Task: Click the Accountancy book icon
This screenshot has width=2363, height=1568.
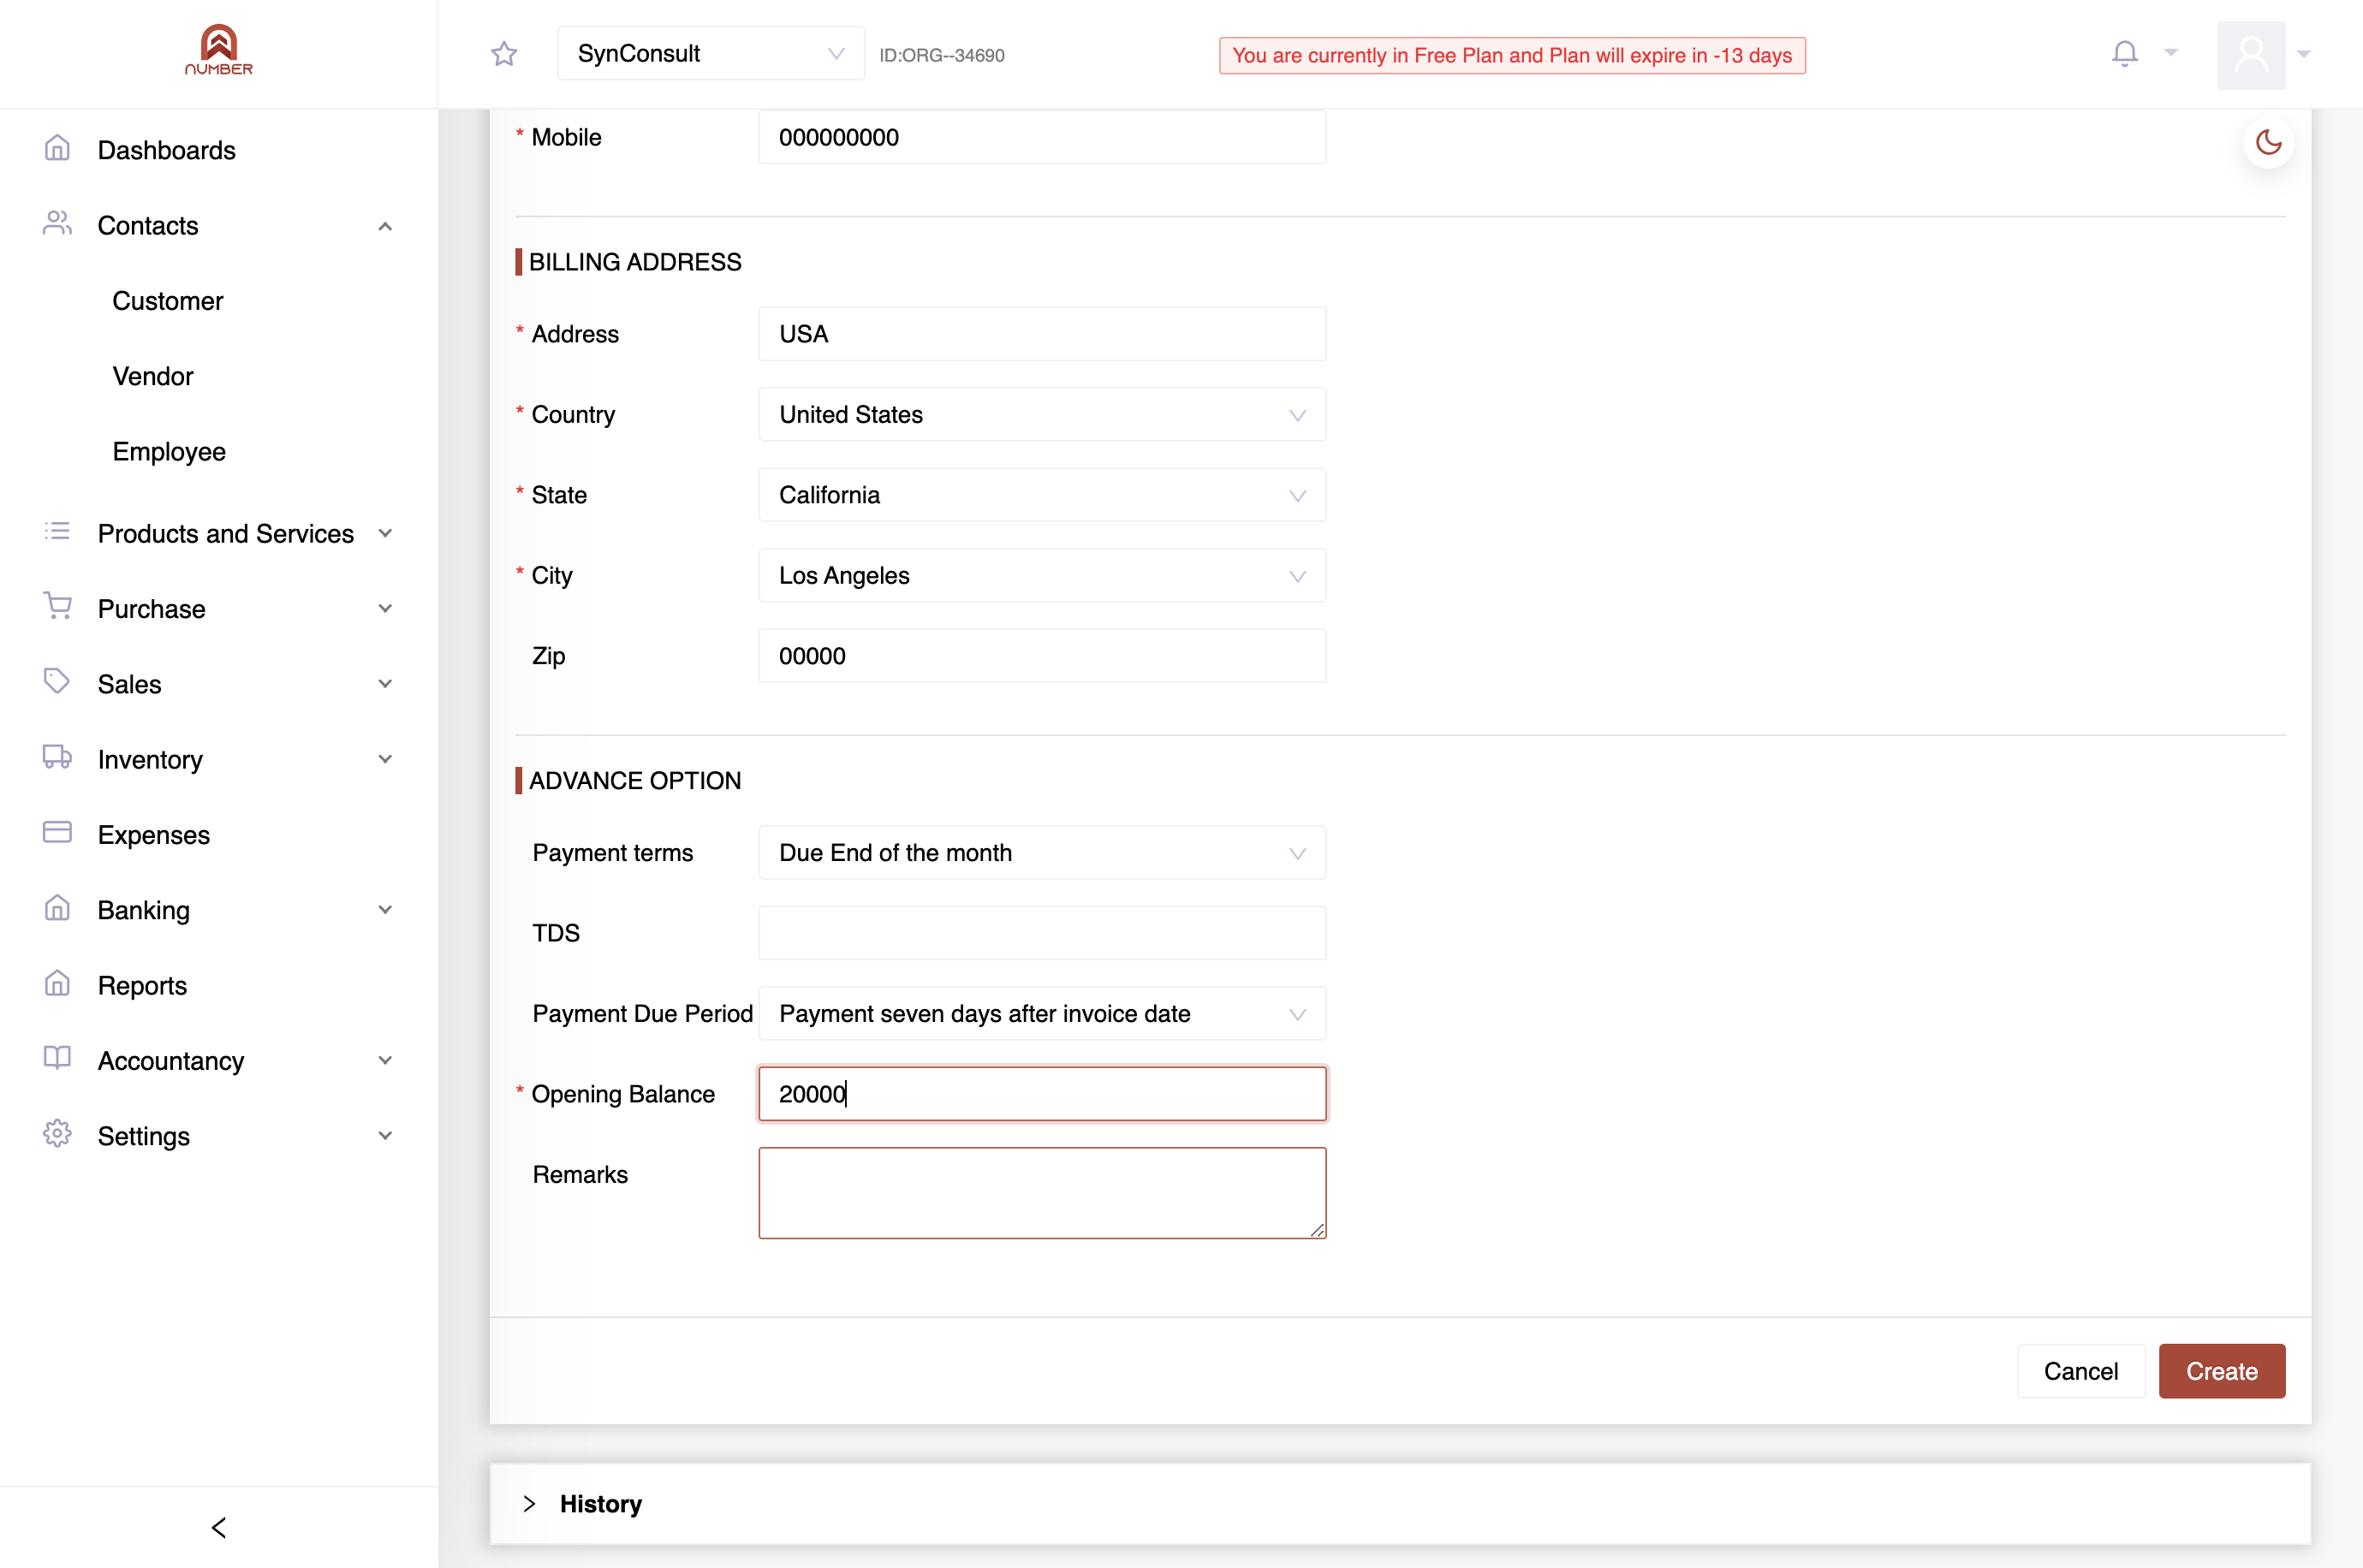Action: (57, 1059)
